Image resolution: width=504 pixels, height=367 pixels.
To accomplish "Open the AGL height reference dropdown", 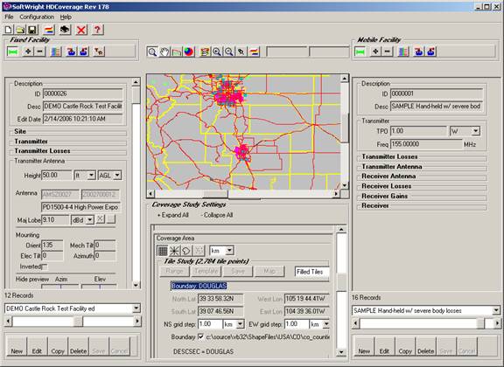I will tap(117, 176).
